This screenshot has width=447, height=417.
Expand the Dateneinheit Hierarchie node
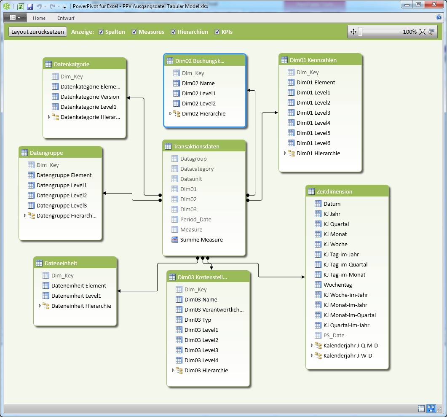coord(40,306)
